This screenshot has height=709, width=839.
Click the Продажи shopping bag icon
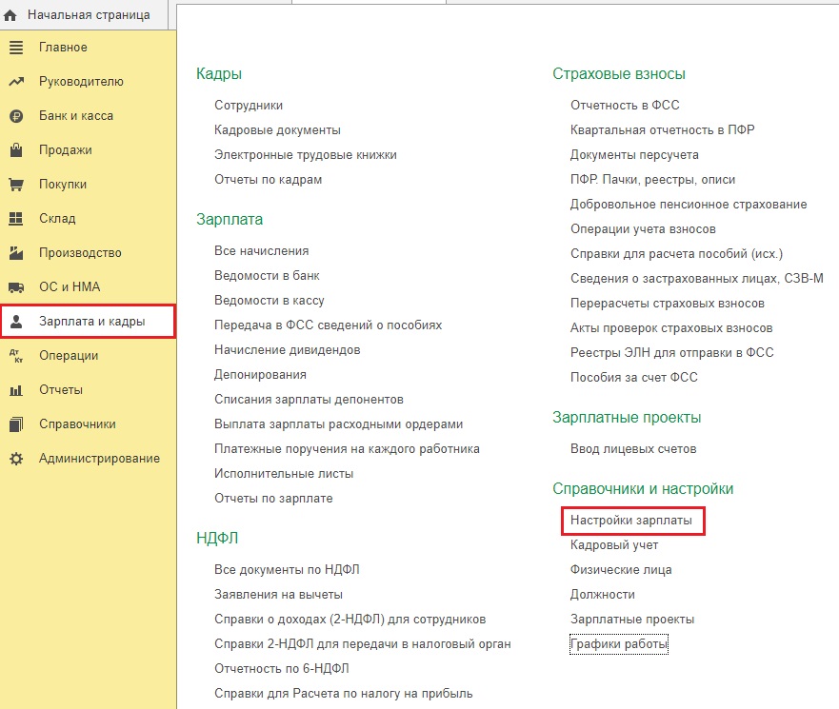pyautogui.click(x=16, y=150)
